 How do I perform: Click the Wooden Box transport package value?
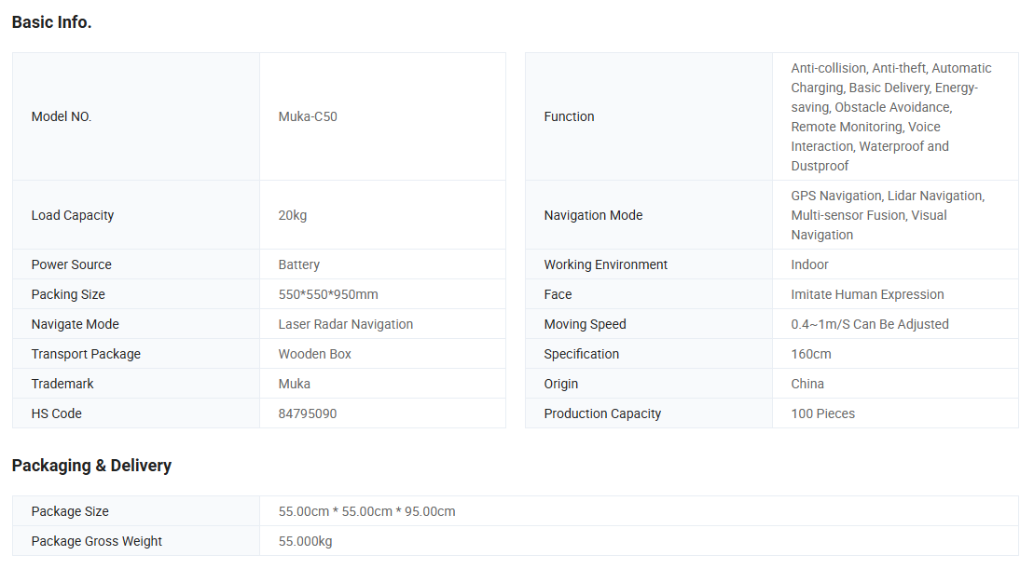click(x=315, y=354)
